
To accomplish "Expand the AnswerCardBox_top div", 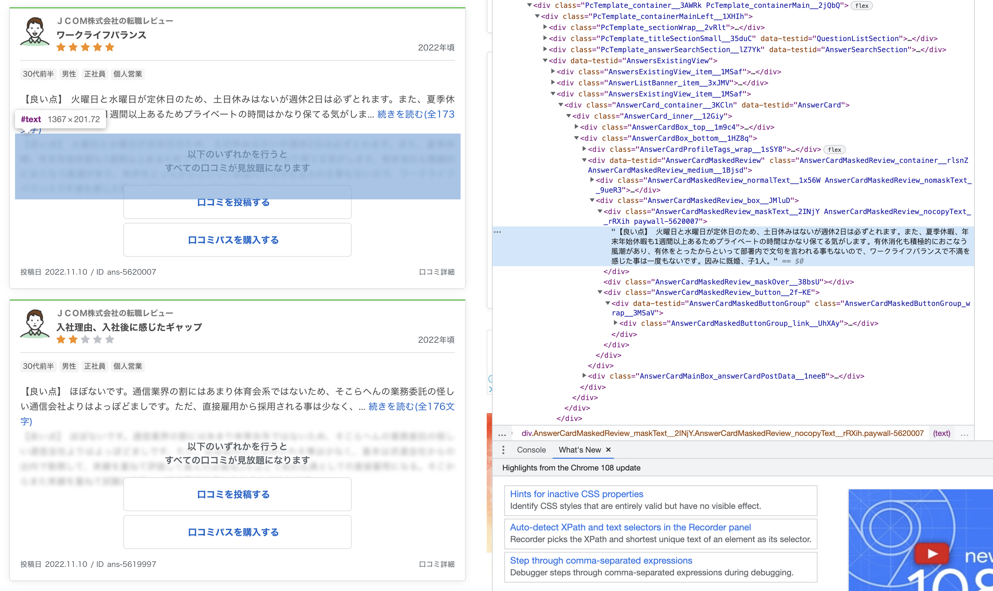I will pyautogui.click(x=576, y=127).
